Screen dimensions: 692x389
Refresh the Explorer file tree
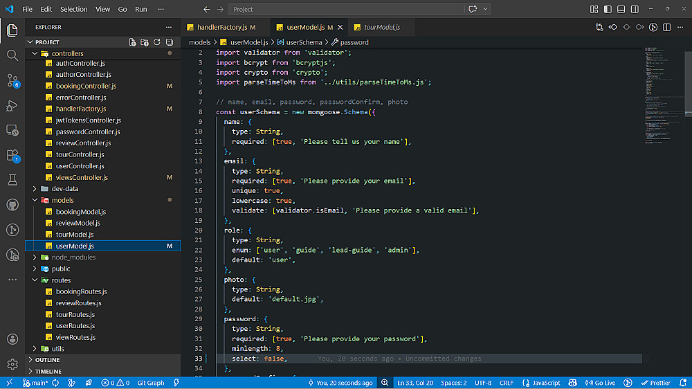157,42
